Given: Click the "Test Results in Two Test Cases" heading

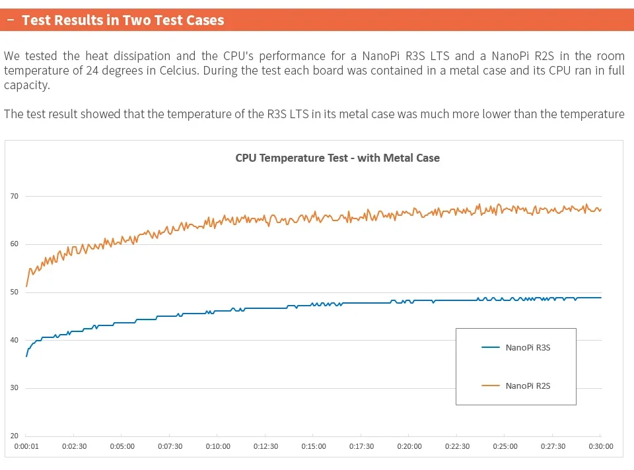Looking at the screenshot, I should tap(123, 20).
